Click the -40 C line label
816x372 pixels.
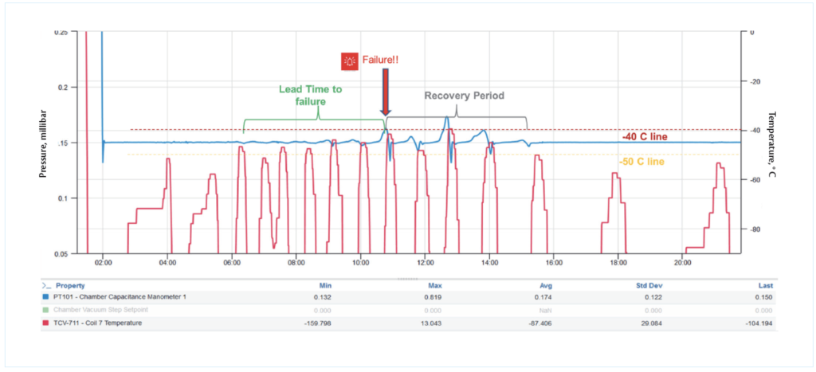pyautogui.click(x=645, y=137)
